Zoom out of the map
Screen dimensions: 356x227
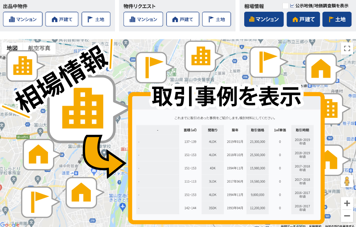point(347,215)
